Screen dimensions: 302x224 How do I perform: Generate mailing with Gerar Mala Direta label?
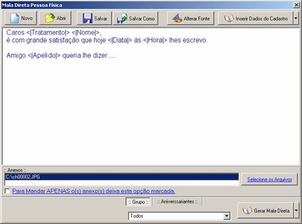pos(272,211)
